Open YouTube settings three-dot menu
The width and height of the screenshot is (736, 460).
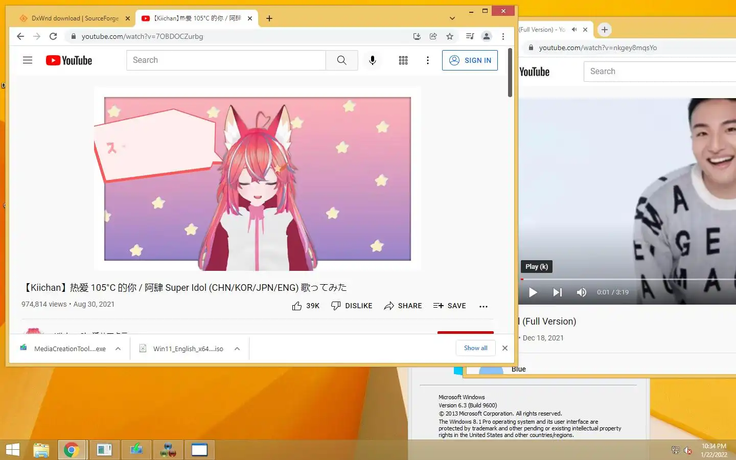(428, 60)
